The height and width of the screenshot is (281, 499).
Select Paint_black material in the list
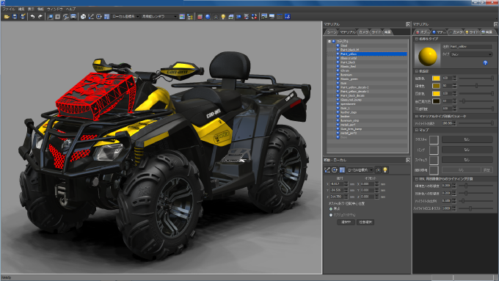[x=348, y=62]
